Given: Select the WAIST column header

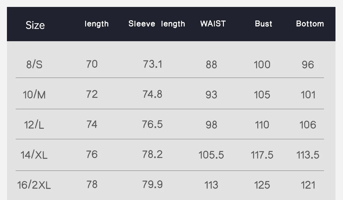Looking at the screenshot, I should 213,24.
